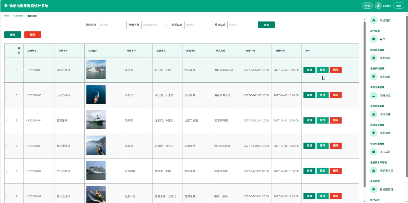
Task: Open the 渔船黑名单 chart icon
Action: click(374, 171)
